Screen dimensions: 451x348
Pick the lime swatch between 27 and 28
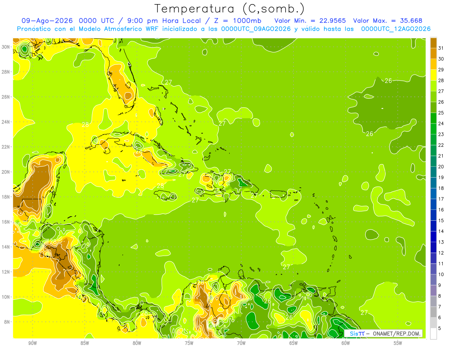433,86
